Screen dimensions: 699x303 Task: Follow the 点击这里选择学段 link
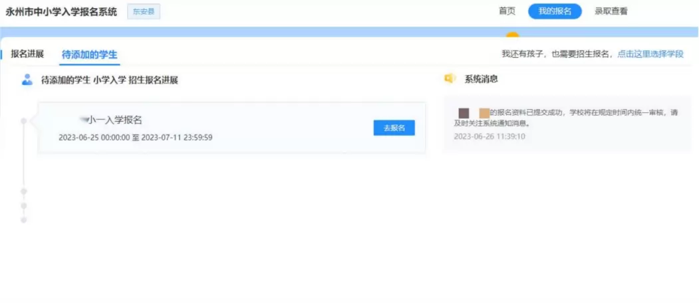(x=650, y=54)
